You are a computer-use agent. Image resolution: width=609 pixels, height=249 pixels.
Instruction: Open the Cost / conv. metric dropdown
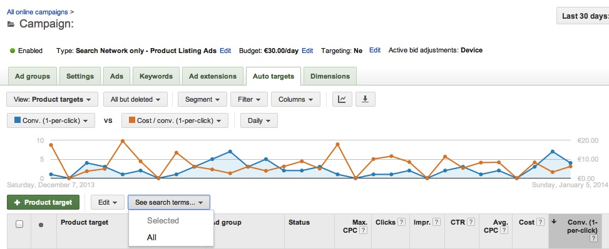click(x=175, y=121)
